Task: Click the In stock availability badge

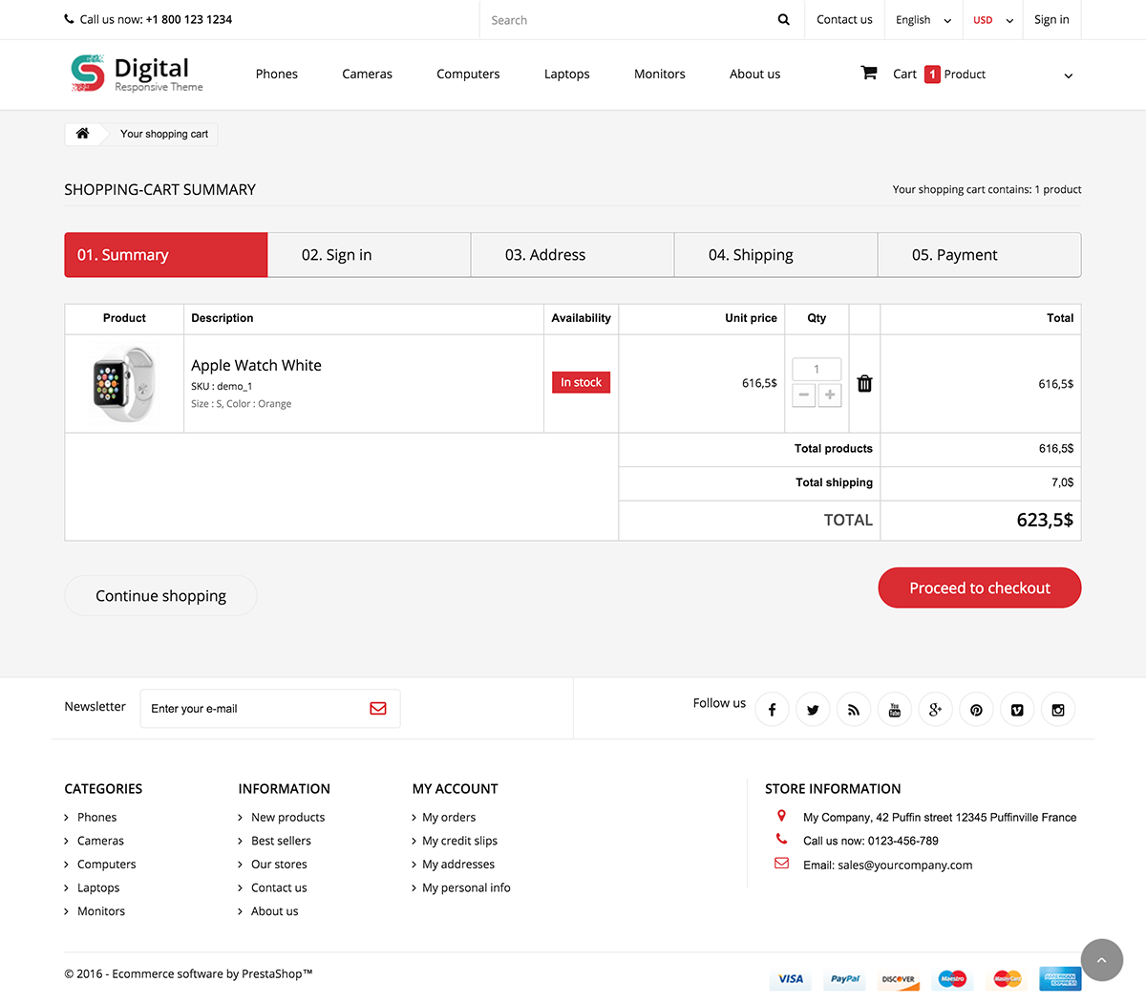Action: (x=581, y=382)
